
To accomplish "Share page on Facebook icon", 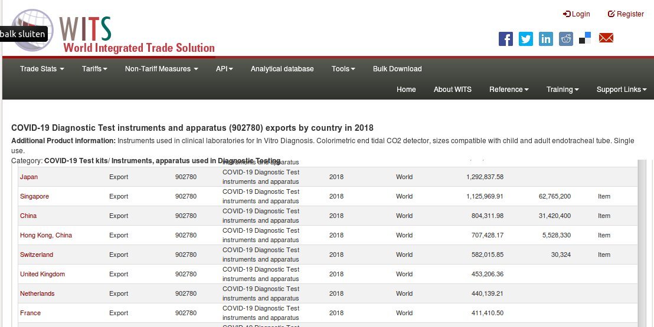I will click(505, 39).
